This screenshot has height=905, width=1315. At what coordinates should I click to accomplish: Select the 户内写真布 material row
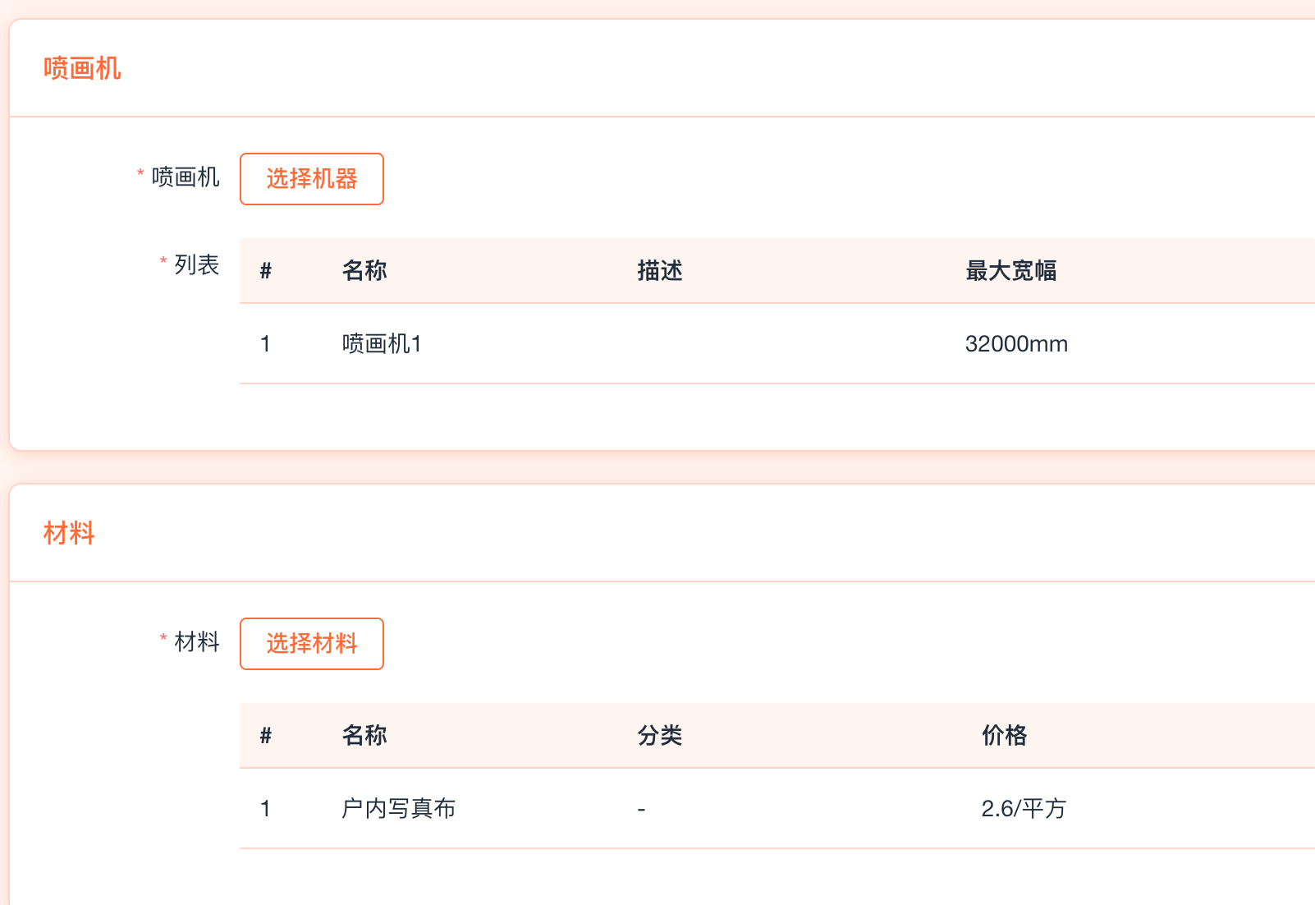coord(398,809)
